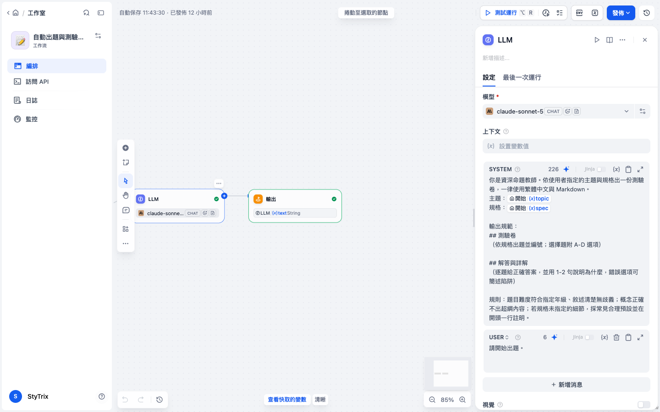
Task: Open the 85% zoom level menu
Action: coord(447,400)
